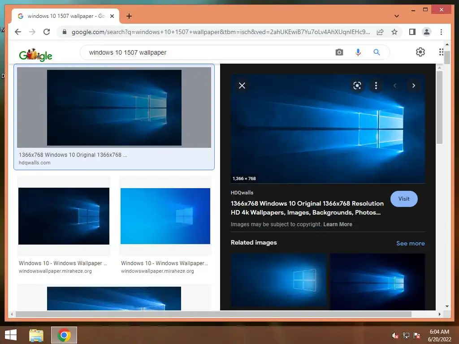Open the Chrome profile avatar menu
Screen dimensions: 459x344
click(x=427, y=32)
